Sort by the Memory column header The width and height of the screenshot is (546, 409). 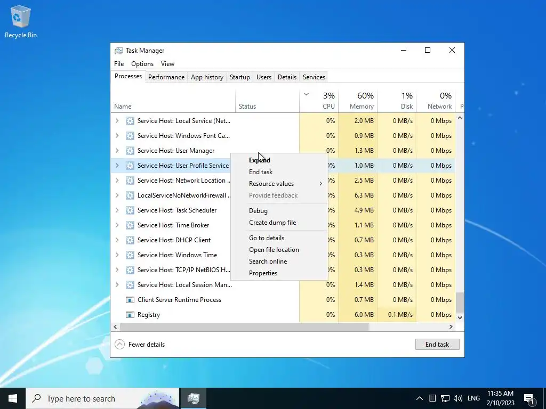[358, 101]
